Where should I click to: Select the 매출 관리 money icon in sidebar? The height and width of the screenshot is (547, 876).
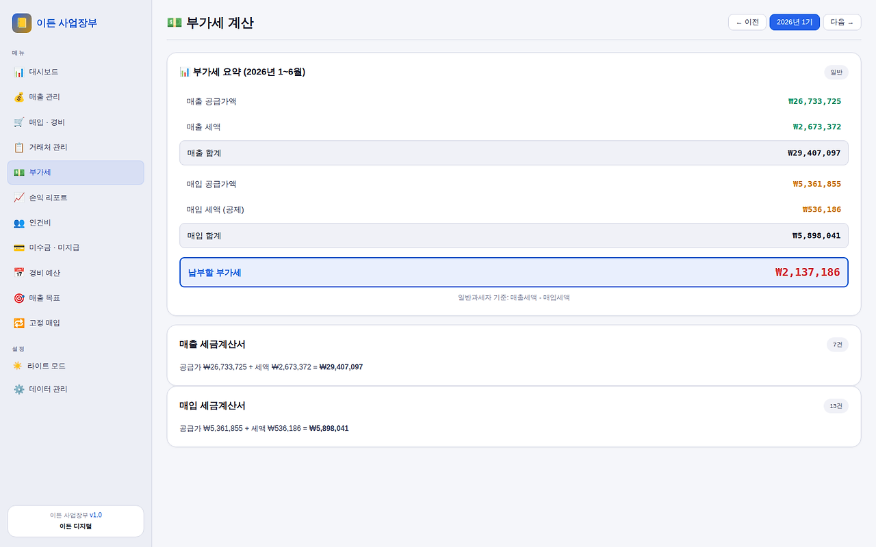(x=19, y=96)
